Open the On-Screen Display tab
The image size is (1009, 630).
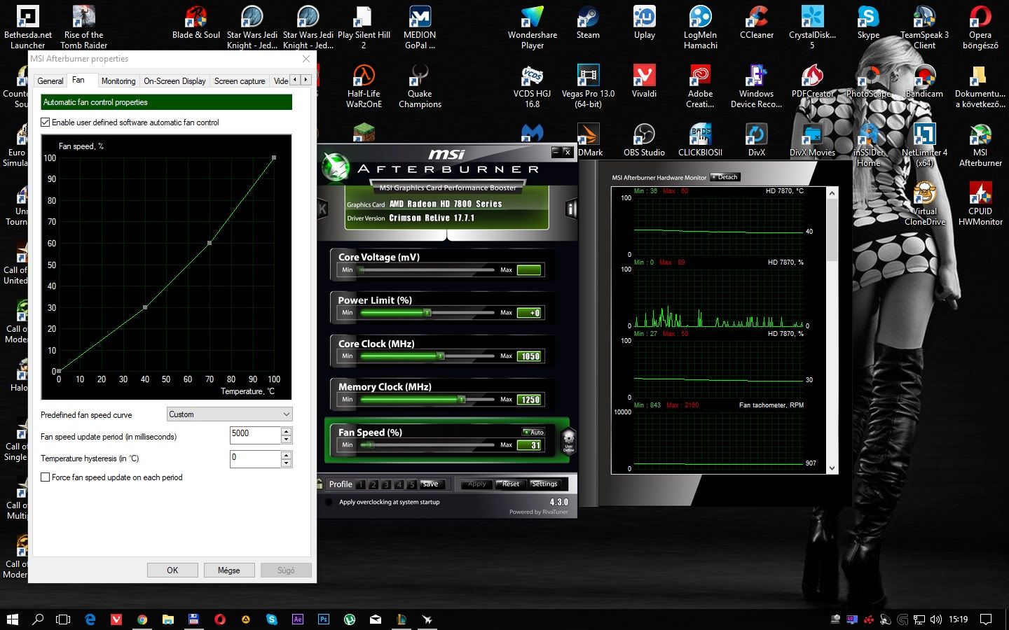click(x=175, y=81)
